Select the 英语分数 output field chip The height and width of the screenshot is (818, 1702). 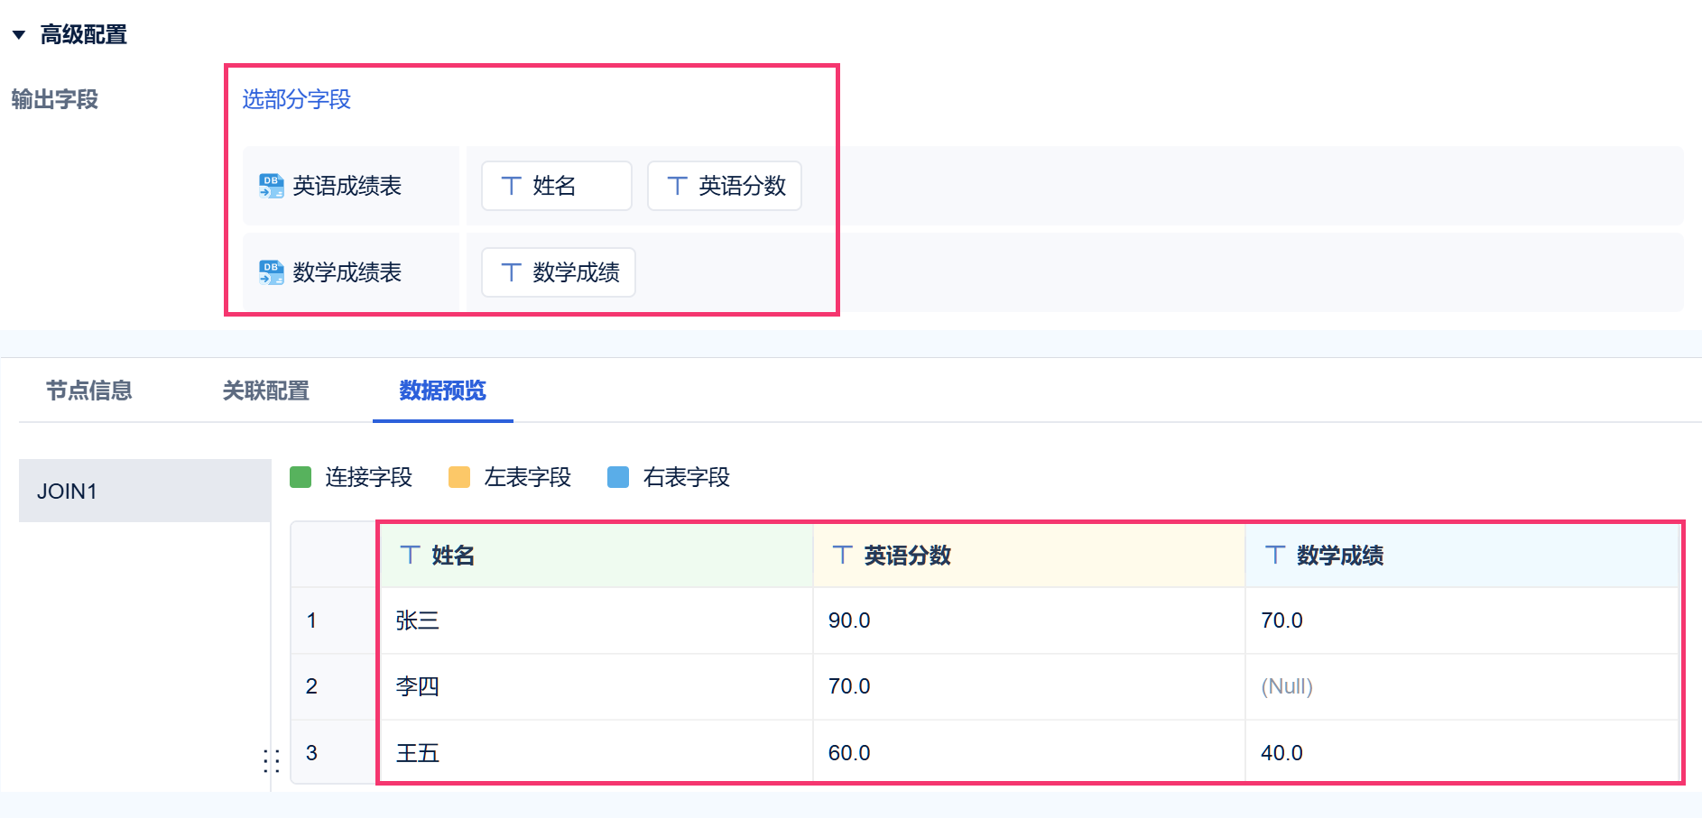pos(725,186)
